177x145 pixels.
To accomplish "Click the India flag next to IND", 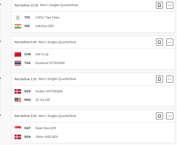I will [18, 26].
